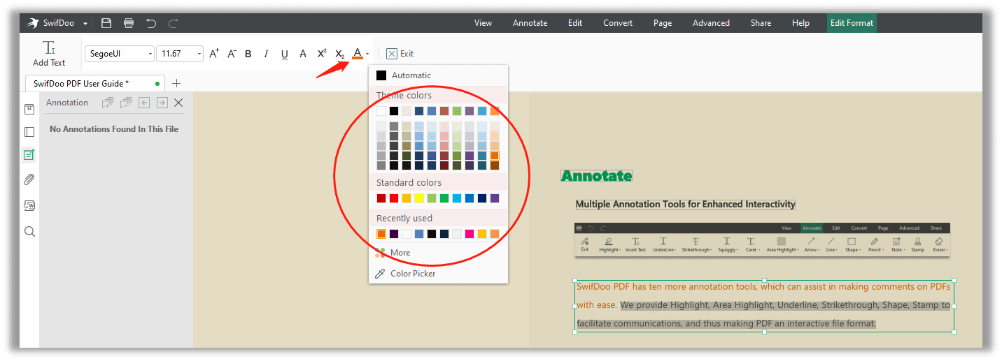Click the Word conversion sidebar icon
Image resolution: width=1002 pixels, height=361 pixels.
tap(29, 205)
